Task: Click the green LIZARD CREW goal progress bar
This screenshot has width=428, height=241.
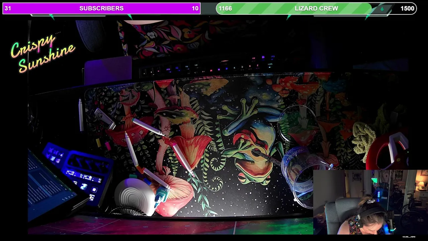Action: [316, 8]
